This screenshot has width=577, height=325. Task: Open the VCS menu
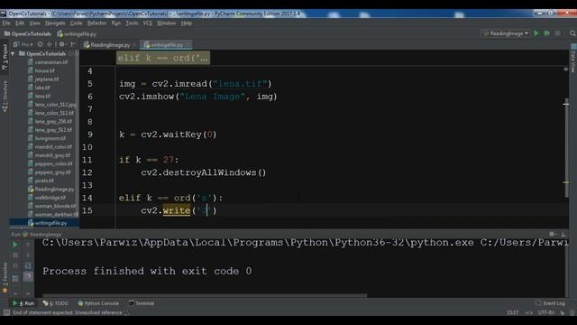pos(147,23)
